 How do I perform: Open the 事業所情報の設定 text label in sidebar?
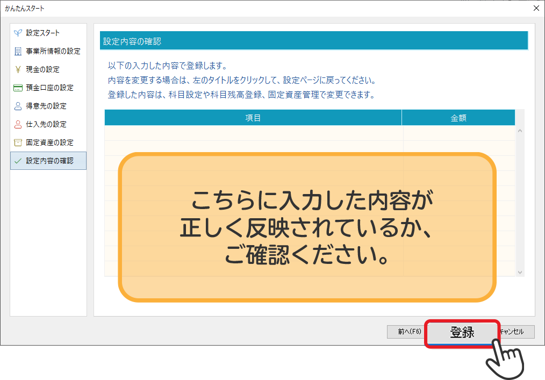pyautogui.click(x=53, y=51)
